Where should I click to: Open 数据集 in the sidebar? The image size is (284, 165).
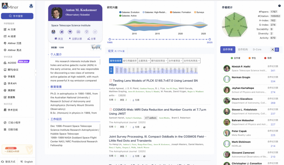[9, 97]
